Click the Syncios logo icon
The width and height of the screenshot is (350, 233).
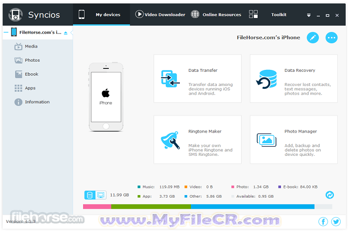[x=16, y=15]
